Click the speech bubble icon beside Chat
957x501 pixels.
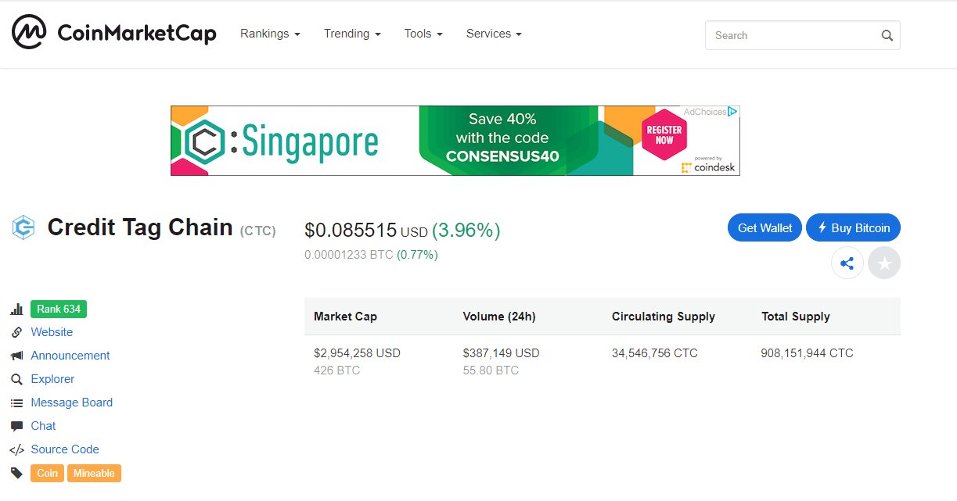tap(16, 426)
